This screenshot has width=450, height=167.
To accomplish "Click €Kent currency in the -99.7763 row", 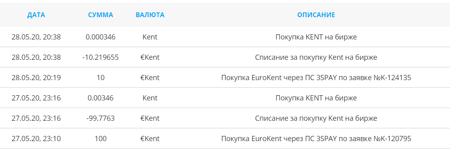I will click(150, 118).
